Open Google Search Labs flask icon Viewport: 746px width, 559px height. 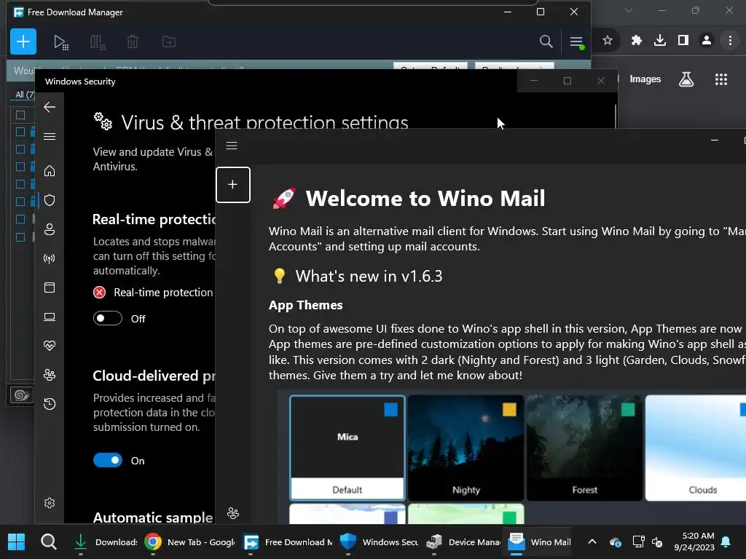(686, 79)
